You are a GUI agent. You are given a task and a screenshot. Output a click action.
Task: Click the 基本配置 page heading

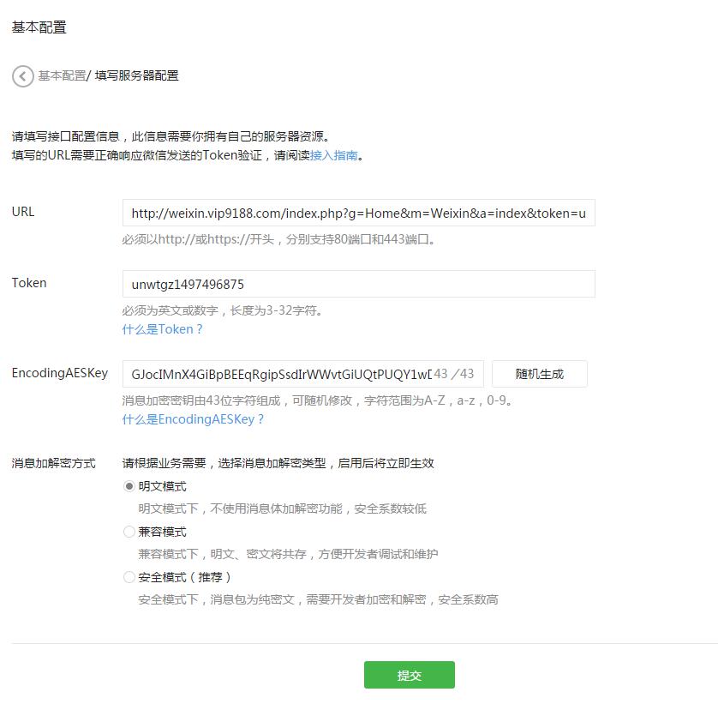click(x=39, y=27)
